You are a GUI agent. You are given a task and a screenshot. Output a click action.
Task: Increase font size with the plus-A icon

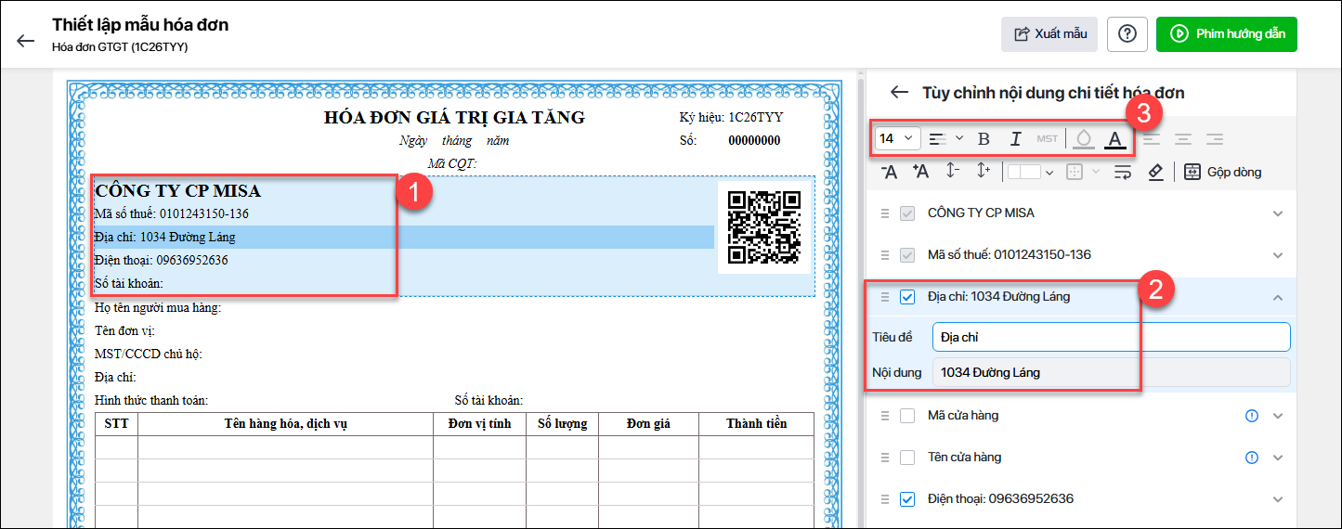point(920,172)
